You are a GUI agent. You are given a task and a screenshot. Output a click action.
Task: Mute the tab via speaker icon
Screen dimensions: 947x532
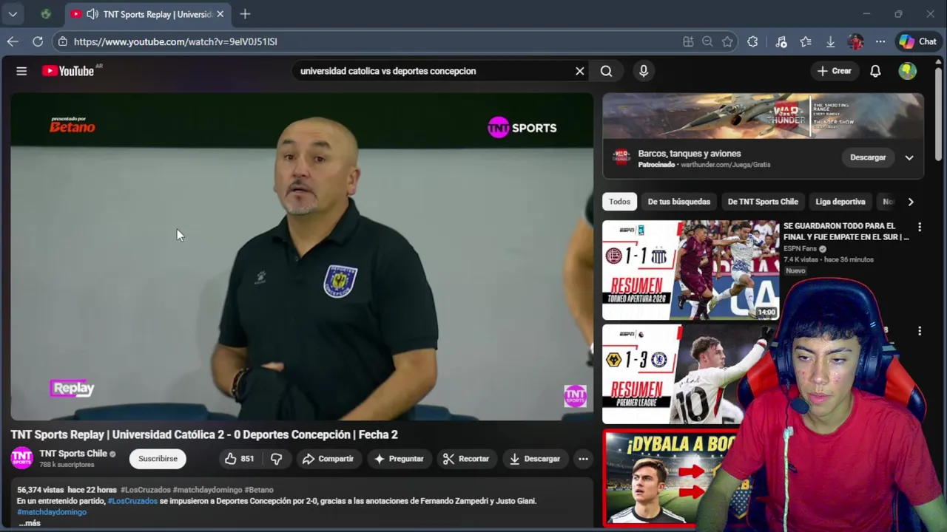(x=92, y=14)
